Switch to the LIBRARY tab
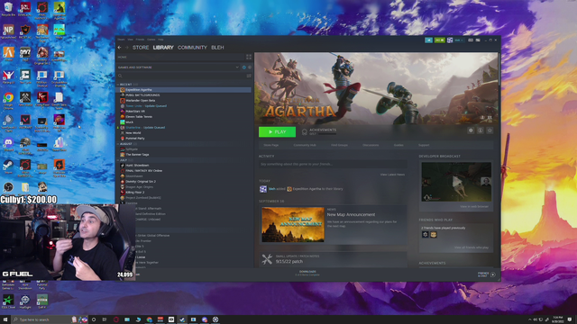Screen dimensions: 577x324 click(x=163, y=48)
